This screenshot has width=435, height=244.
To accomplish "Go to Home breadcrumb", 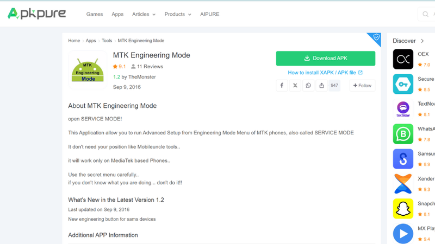I will click(74, 41).
